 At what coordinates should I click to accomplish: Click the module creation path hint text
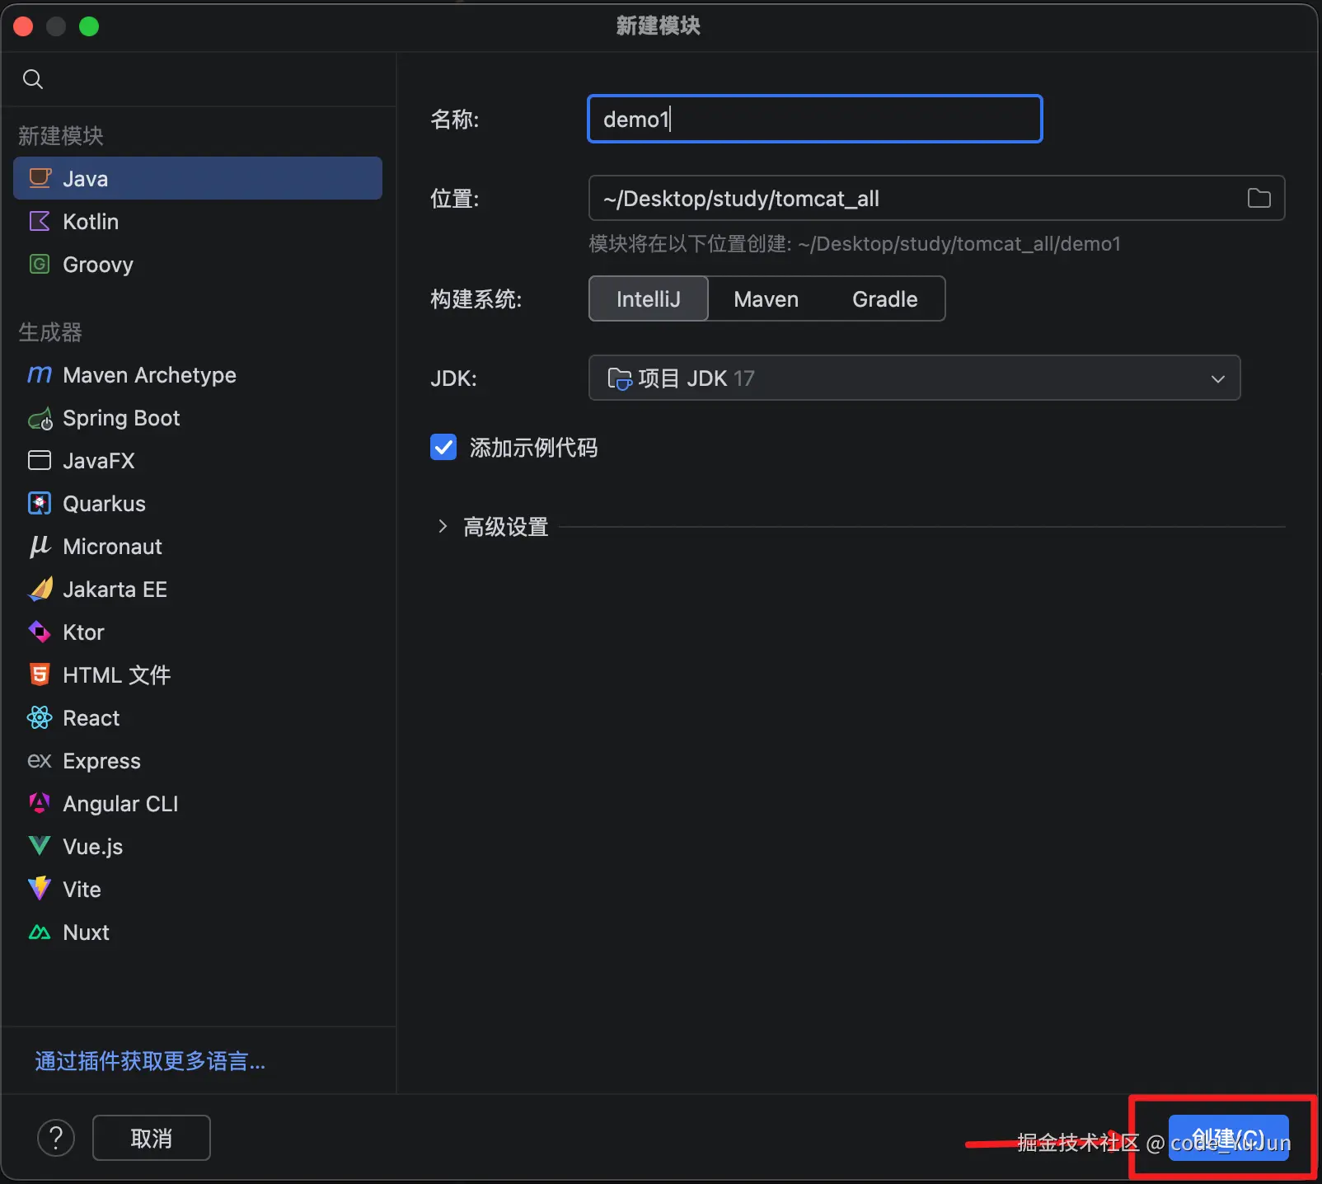(855, 244)
